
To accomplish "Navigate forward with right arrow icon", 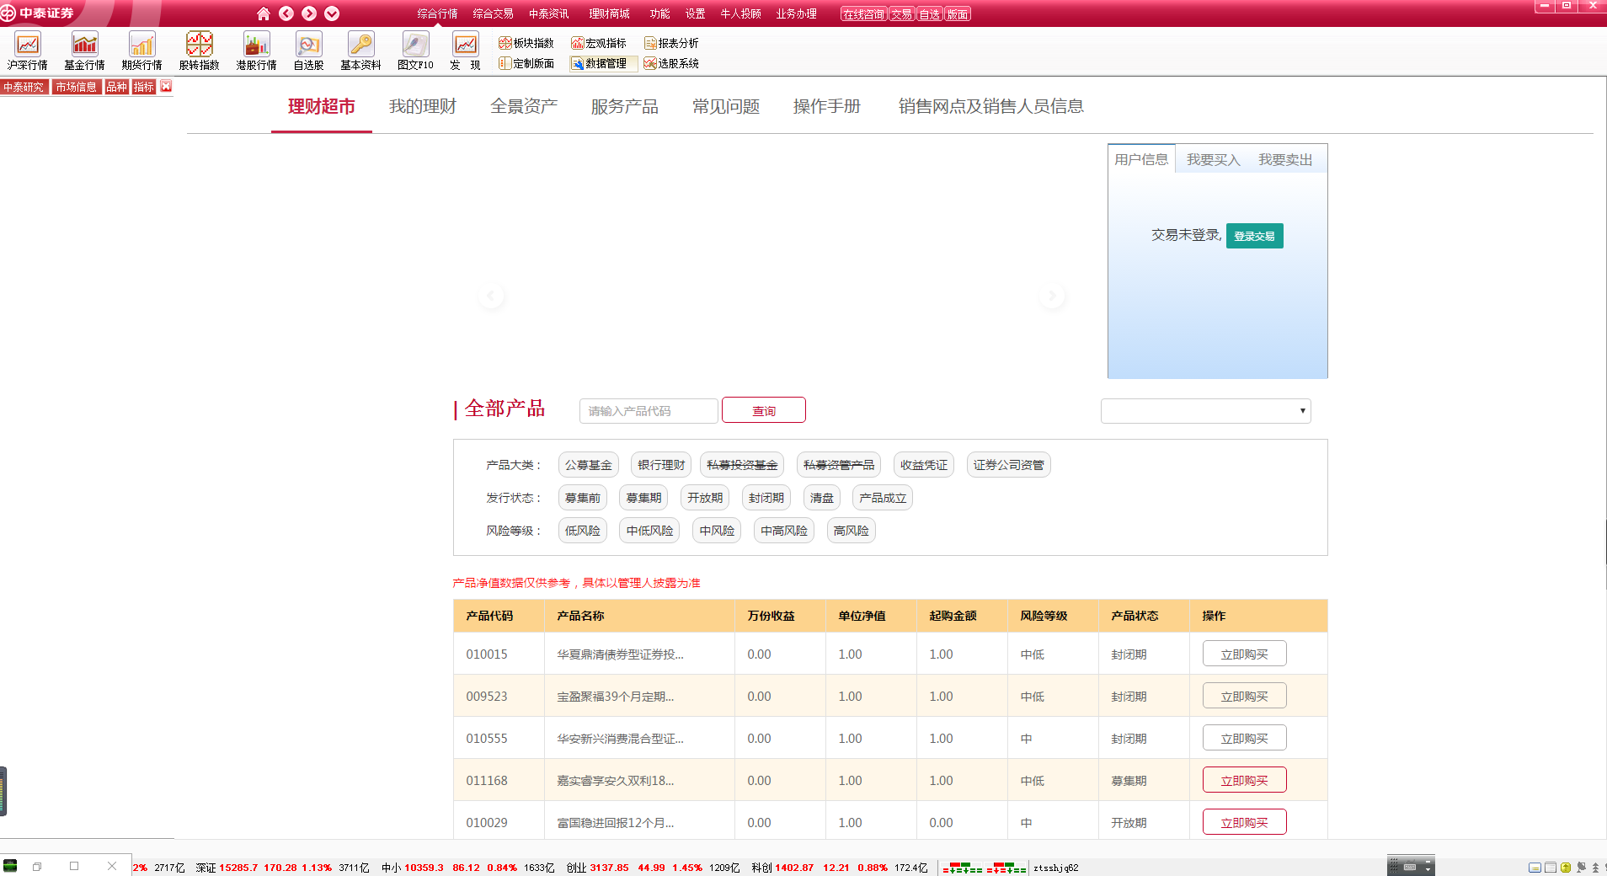I will point(309,13).
